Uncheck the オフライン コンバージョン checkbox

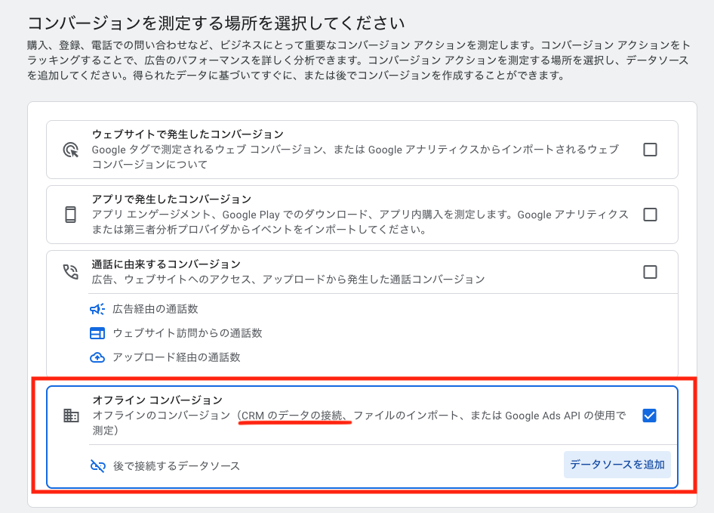[650, 416]
